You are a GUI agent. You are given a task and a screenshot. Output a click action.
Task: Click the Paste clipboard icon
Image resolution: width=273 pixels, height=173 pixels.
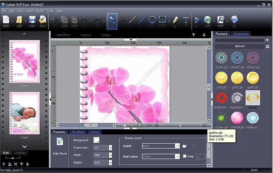pyautogui.click(x=74, y=20)
